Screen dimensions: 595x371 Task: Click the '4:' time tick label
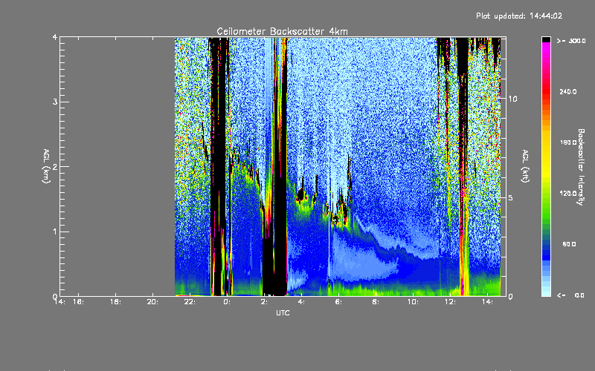tap(301, 302)
